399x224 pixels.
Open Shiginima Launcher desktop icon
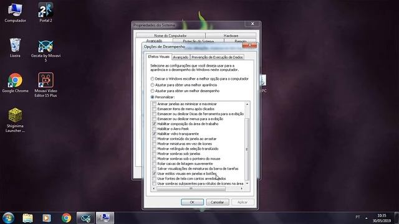coord(15,120)
